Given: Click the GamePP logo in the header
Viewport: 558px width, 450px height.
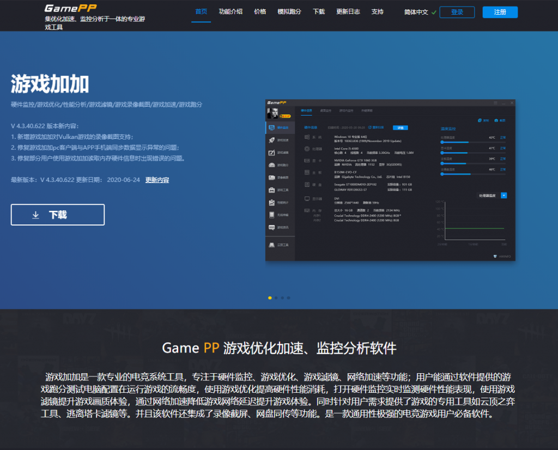Looking at the screenshot, I should click(x=70, y=8).
